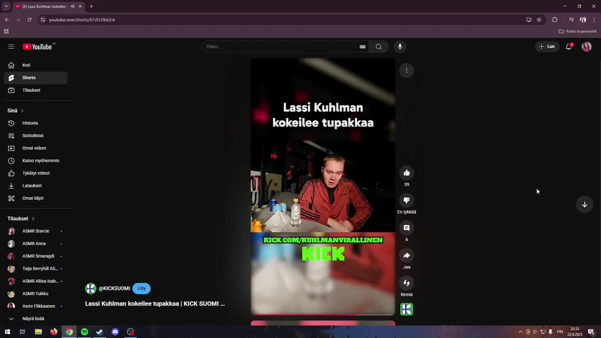Screen dimensions: 601x338
Task: Remix this short
Action: [407, 283]
